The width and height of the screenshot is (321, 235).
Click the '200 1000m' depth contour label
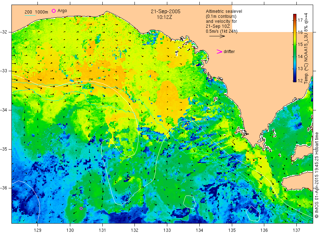tap(36, 12)
